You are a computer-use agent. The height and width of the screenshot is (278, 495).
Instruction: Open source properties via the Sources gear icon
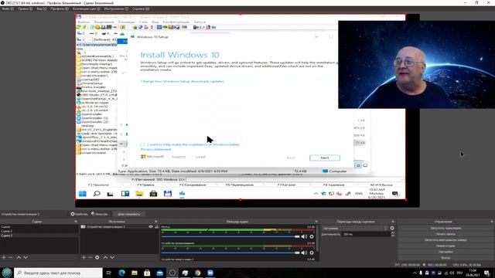coord(97,257)
